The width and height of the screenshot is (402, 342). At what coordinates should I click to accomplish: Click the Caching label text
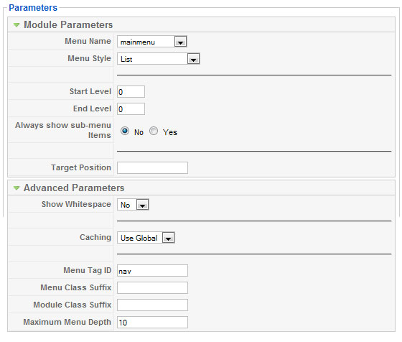click(95, 237)
